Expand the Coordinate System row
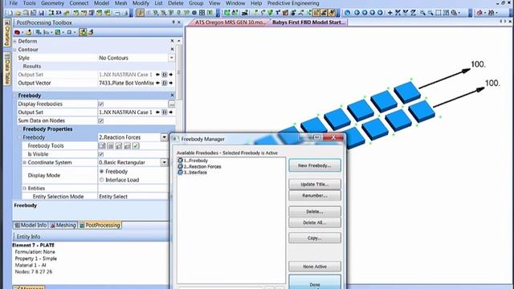The height and width of the screenshot is (289, 514). pos(24,162)
